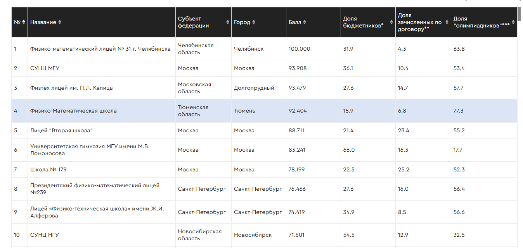Click olympiad share value 32.5
The image size is (523, 248).
click(459, 235)
